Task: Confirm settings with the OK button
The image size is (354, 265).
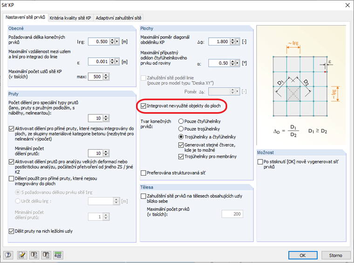Action: [x=303, y=255]
